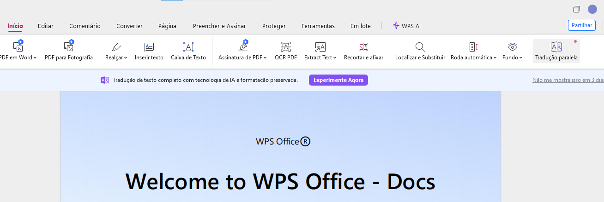The width and height of the screenshot is (604, 202).
Task: Click the Fundo eye icon
Action: pos(512,46)
